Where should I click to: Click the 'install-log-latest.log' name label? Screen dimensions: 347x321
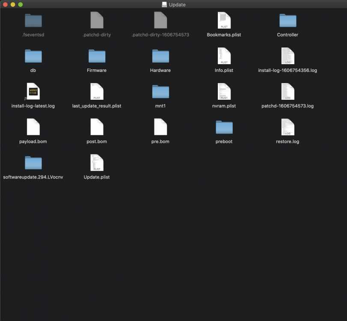[33, 106]
